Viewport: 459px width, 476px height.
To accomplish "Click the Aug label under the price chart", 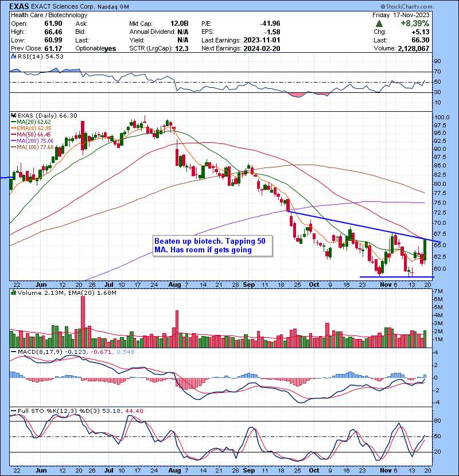I will tap(174, 285).
